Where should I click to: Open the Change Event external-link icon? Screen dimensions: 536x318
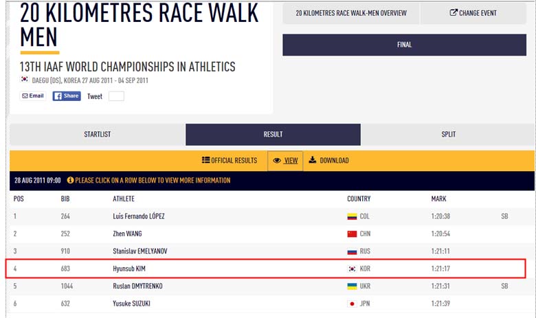pos(454,12)
